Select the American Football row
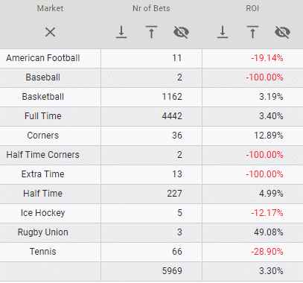 [151, 58]
